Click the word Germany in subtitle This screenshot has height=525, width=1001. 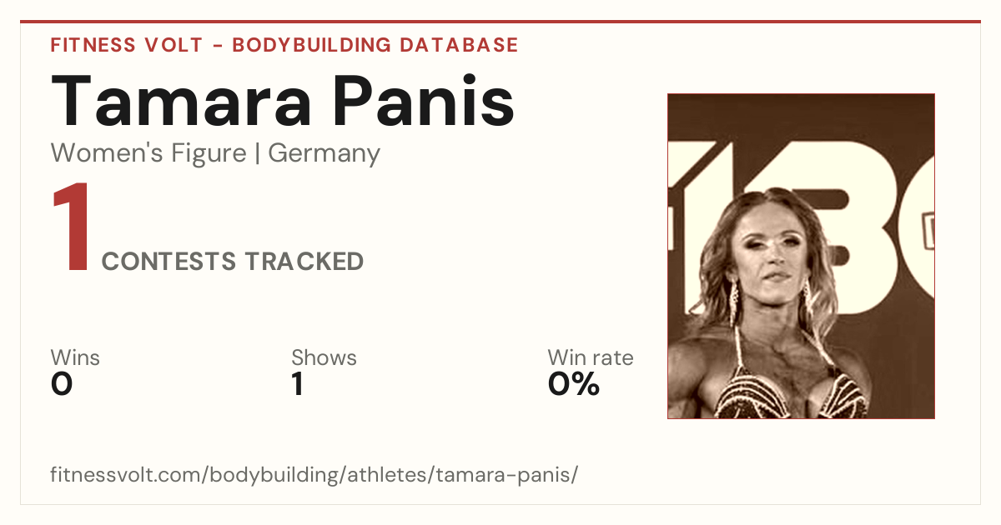click(324, 153)
